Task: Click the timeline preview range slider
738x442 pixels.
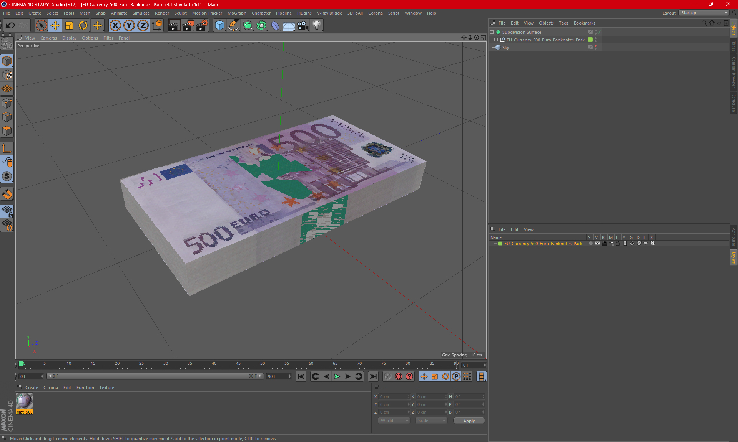Action: [x=155, y=376]
